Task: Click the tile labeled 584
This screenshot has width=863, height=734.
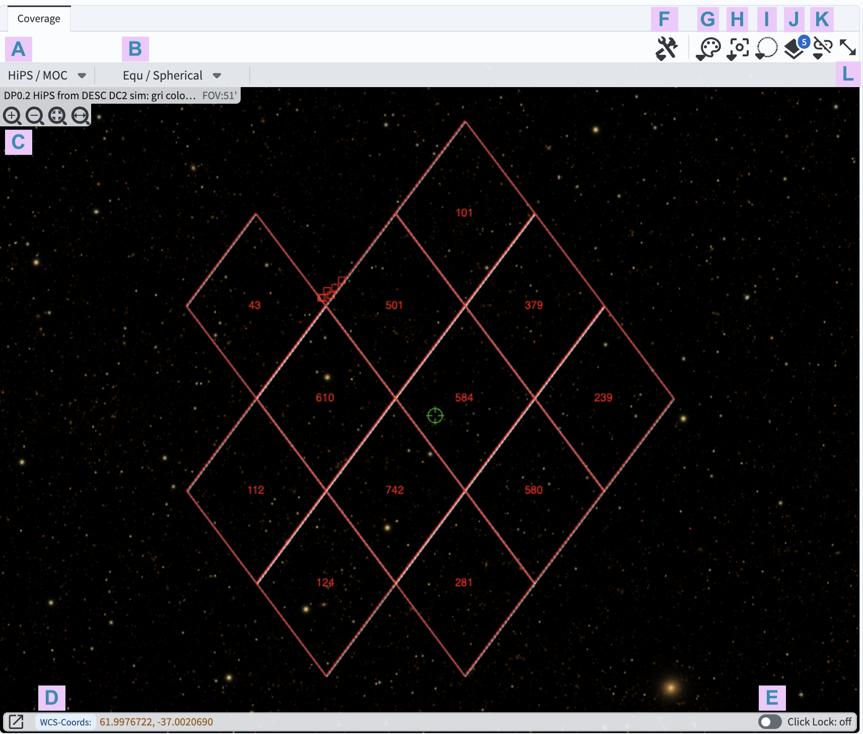Action: [x=464, y=398]
